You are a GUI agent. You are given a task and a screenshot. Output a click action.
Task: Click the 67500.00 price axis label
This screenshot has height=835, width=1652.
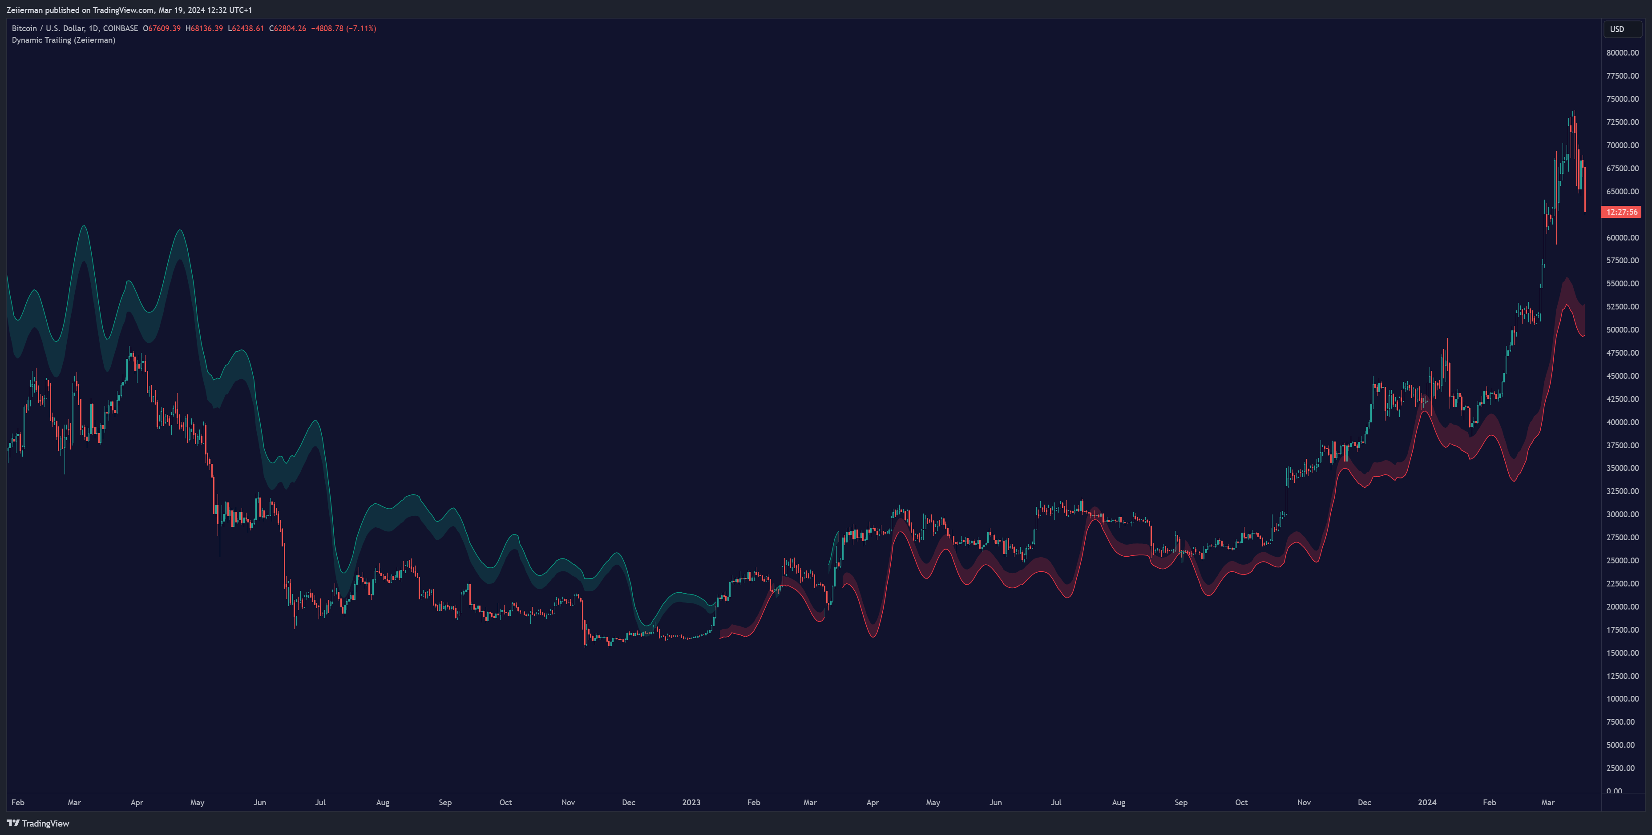[1623, 169]
